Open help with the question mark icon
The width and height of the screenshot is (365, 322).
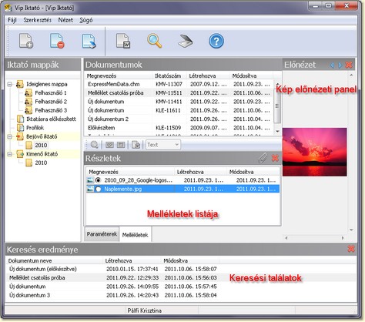(216, 41)
